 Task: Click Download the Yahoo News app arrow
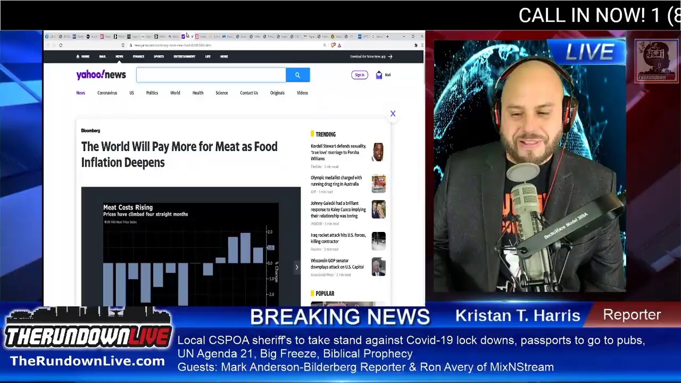389,56
